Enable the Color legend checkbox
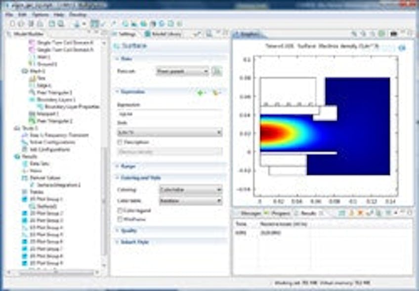Image resolution: width=419 pixels, height=291 pixels. 120,211
